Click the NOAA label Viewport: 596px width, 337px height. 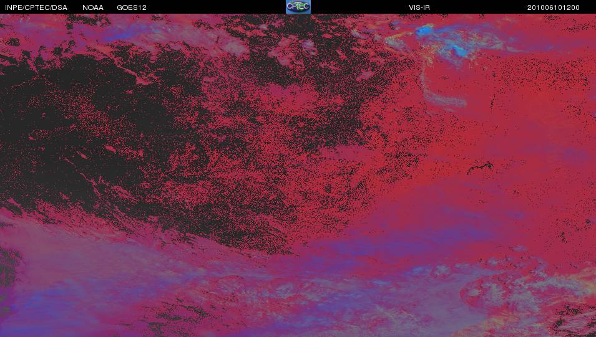click(93, 7)
